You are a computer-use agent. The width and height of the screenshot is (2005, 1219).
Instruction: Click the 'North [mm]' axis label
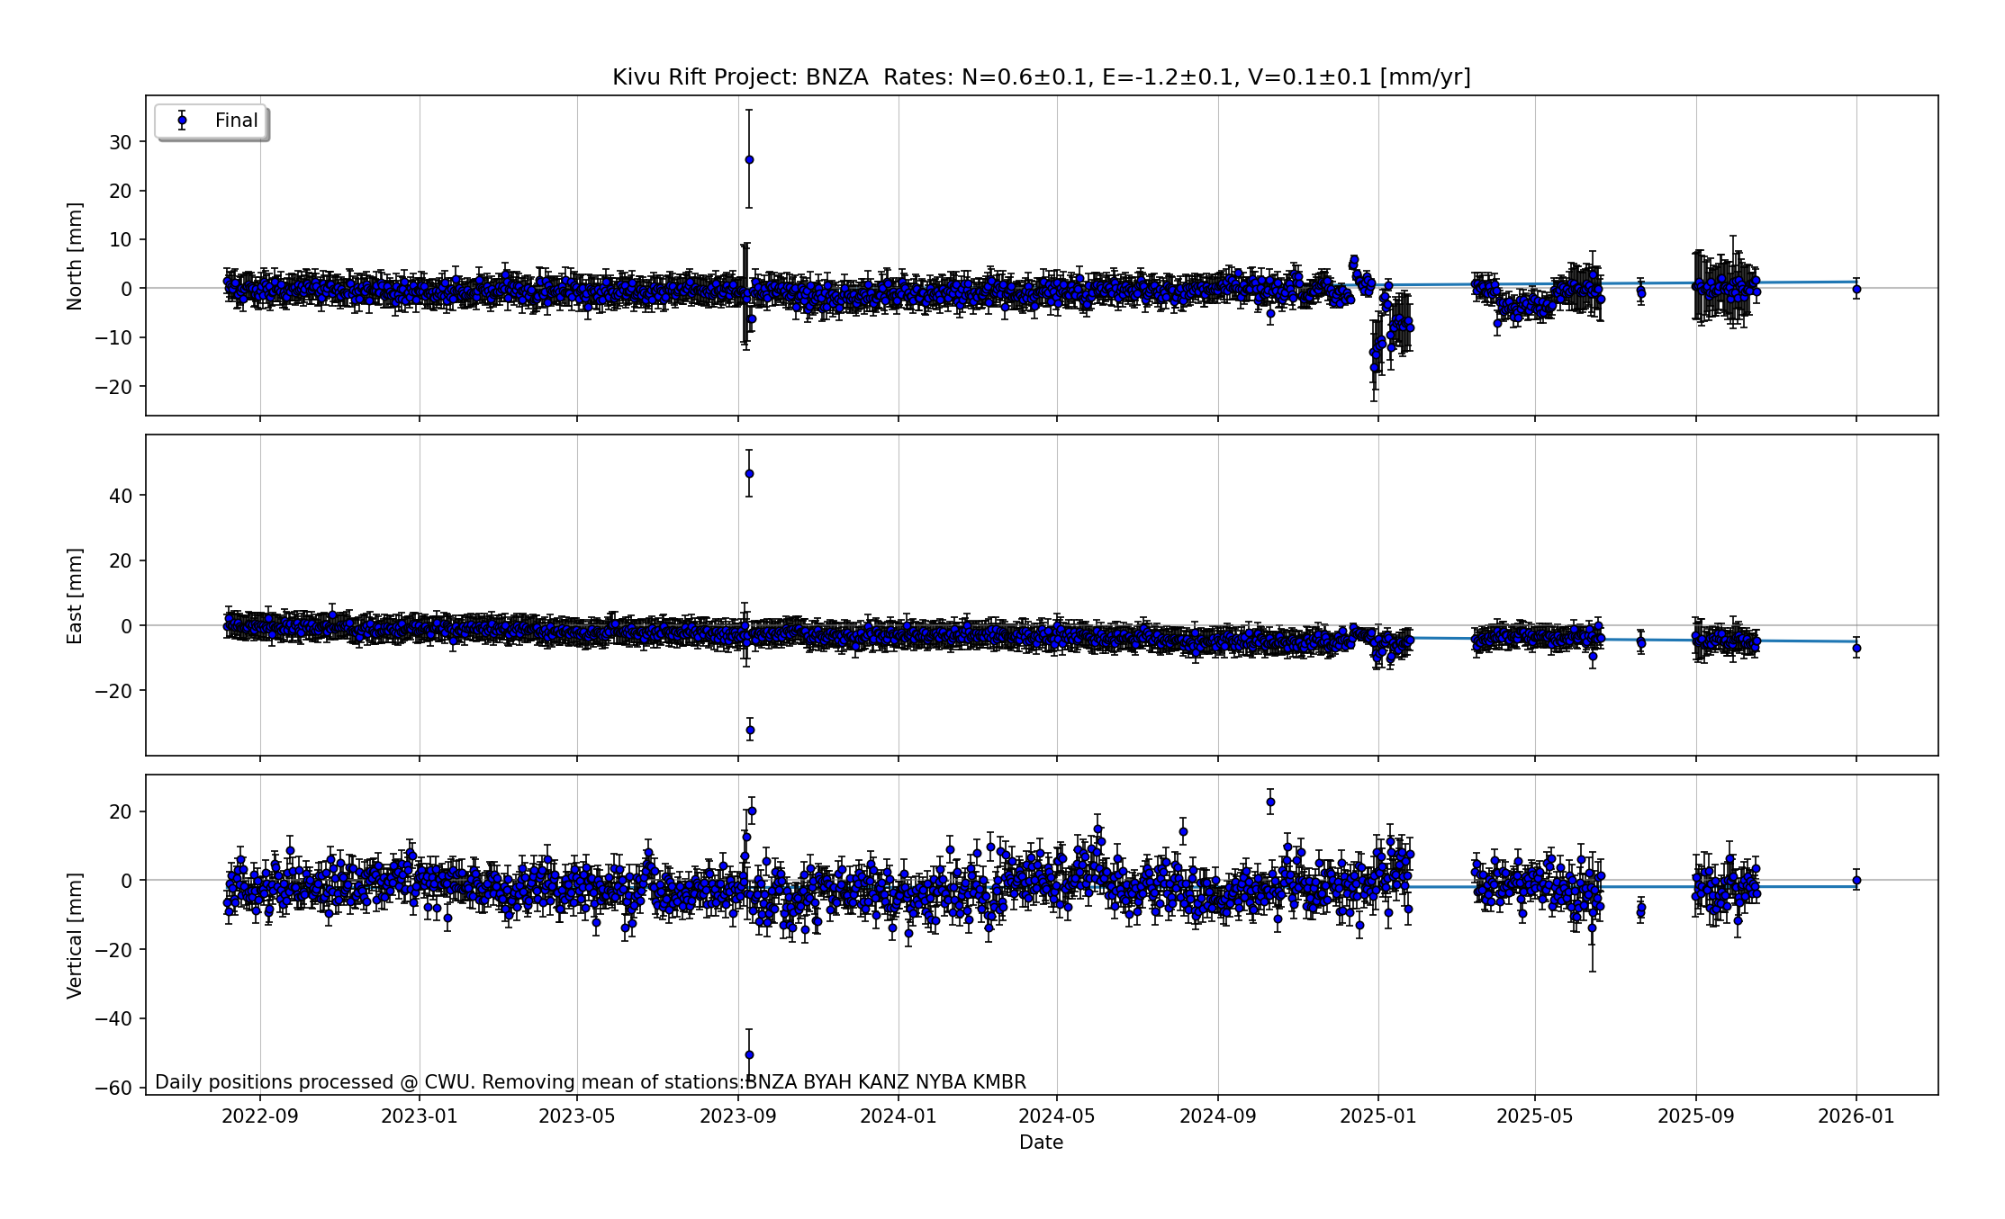point(75,256)
